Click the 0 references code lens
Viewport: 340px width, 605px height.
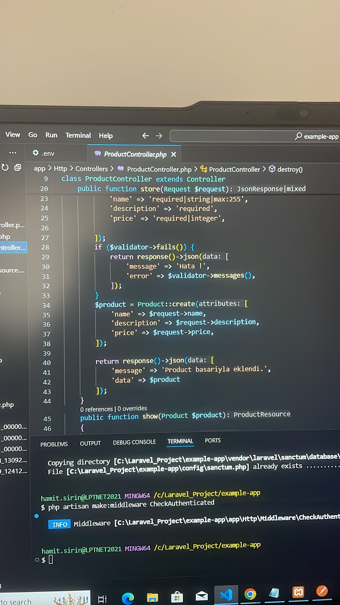pos(96,409)
